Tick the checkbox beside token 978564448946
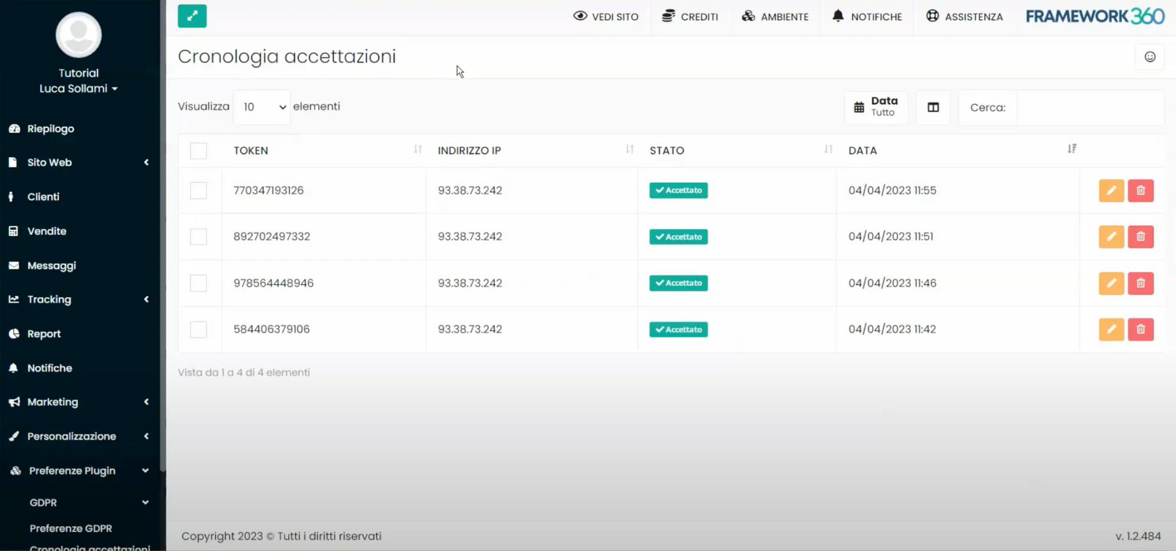 coord(198,283)
